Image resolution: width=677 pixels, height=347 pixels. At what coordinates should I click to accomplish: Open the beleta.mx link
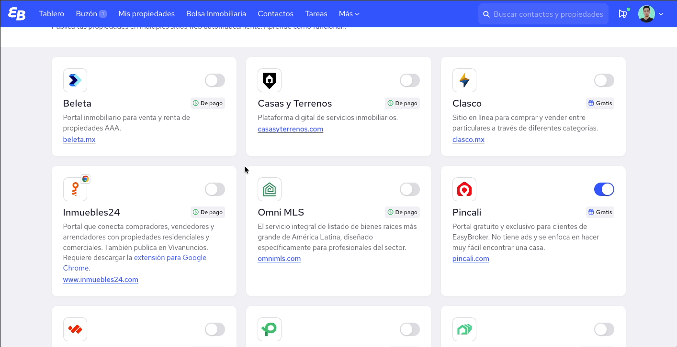[79, 140]
